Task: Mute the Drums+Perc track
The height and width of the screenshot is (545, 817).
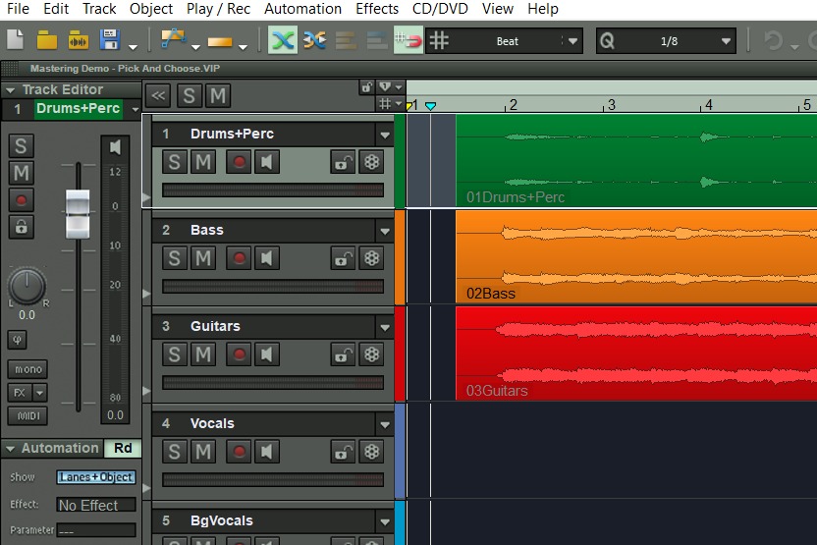Action: pyautogui.click(x=203, y=162)
